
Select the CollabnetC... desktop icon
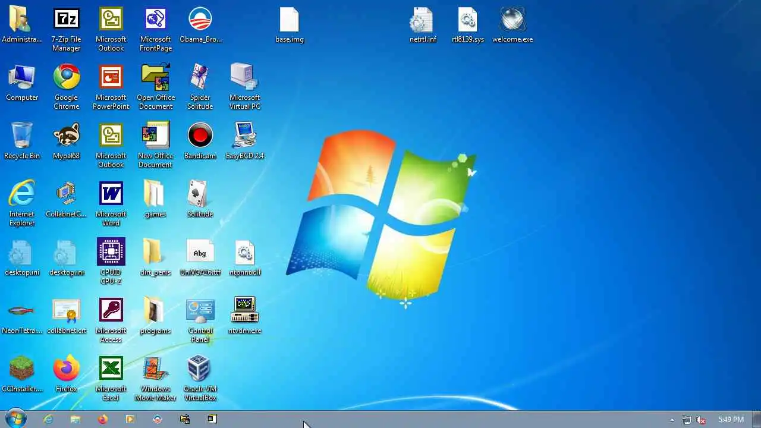click(x=67, y=200)
